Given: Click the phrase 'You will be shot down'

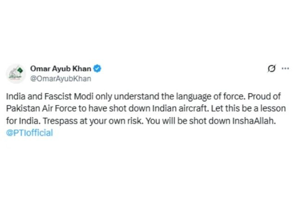Looking at the screenshot, I should pos(188,121).
